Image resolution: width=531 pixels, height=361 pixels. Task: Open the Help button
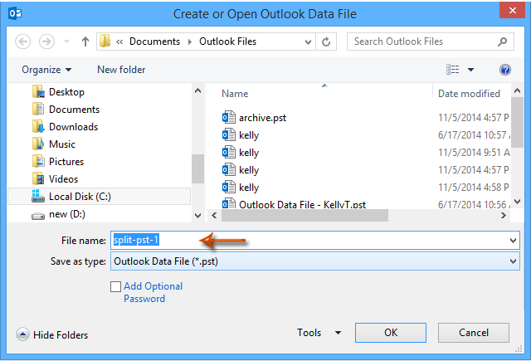click(x=505, y=70)
